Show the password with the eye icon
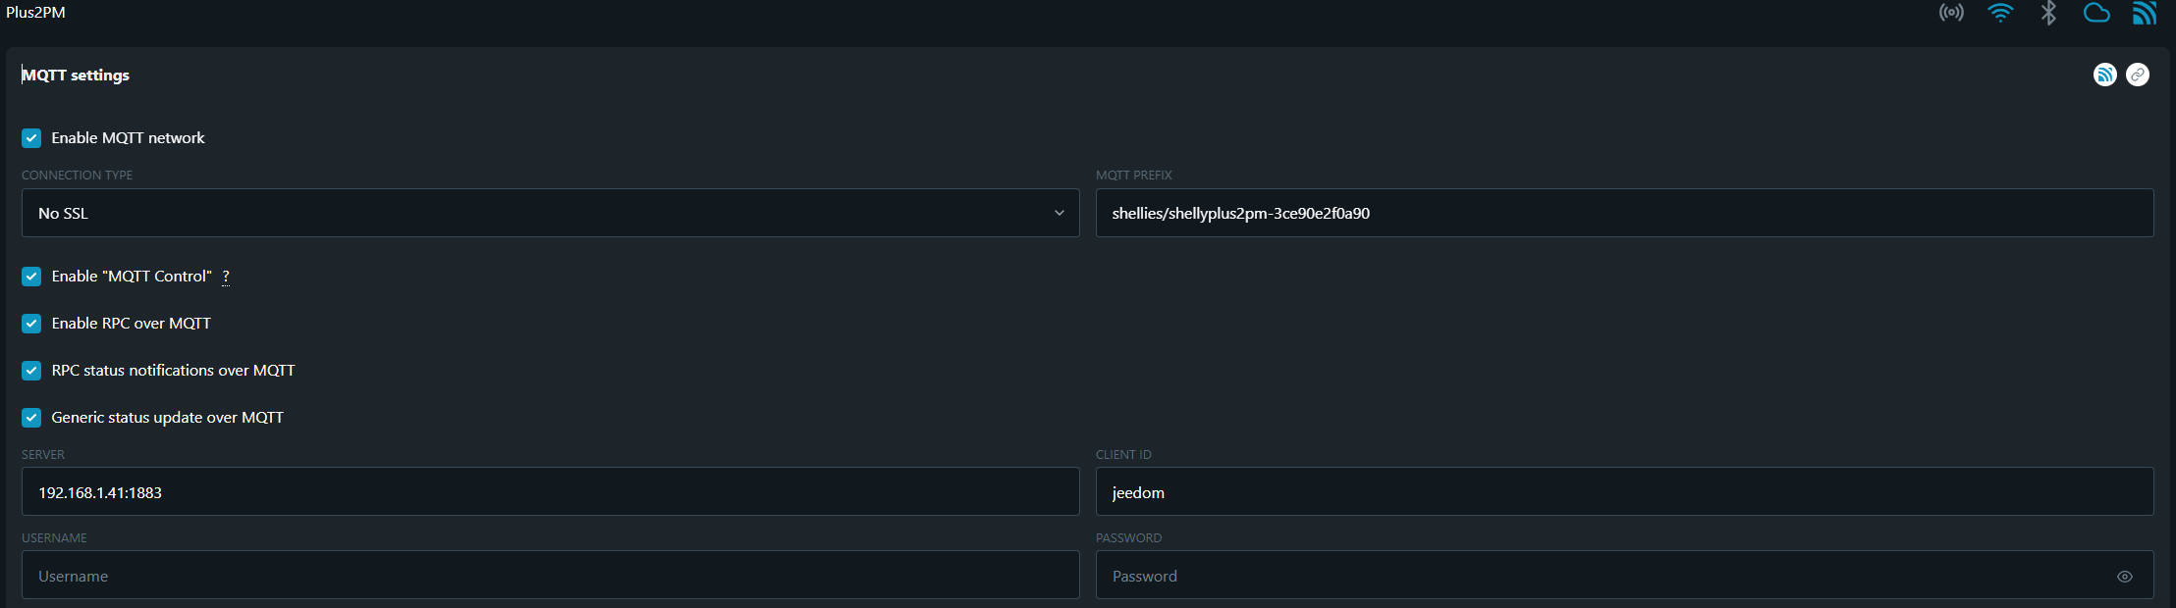 coord(2124,577)
